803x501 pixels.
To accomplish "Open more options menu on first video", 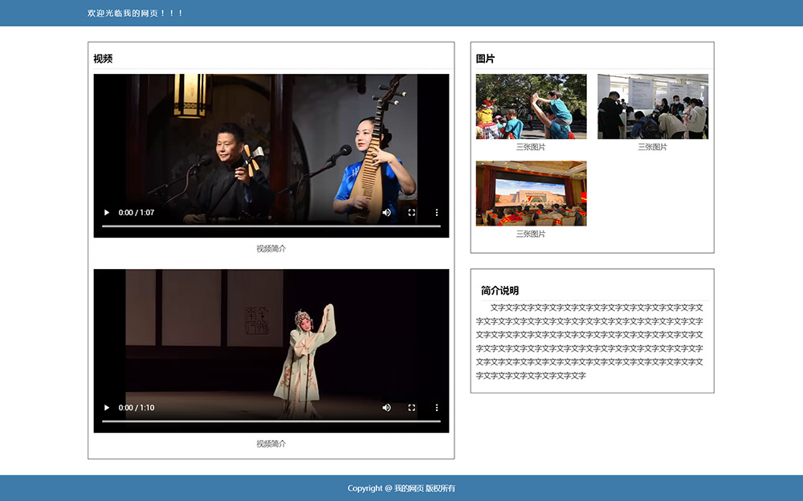I will pyautogui.click(x=437, y=213).
